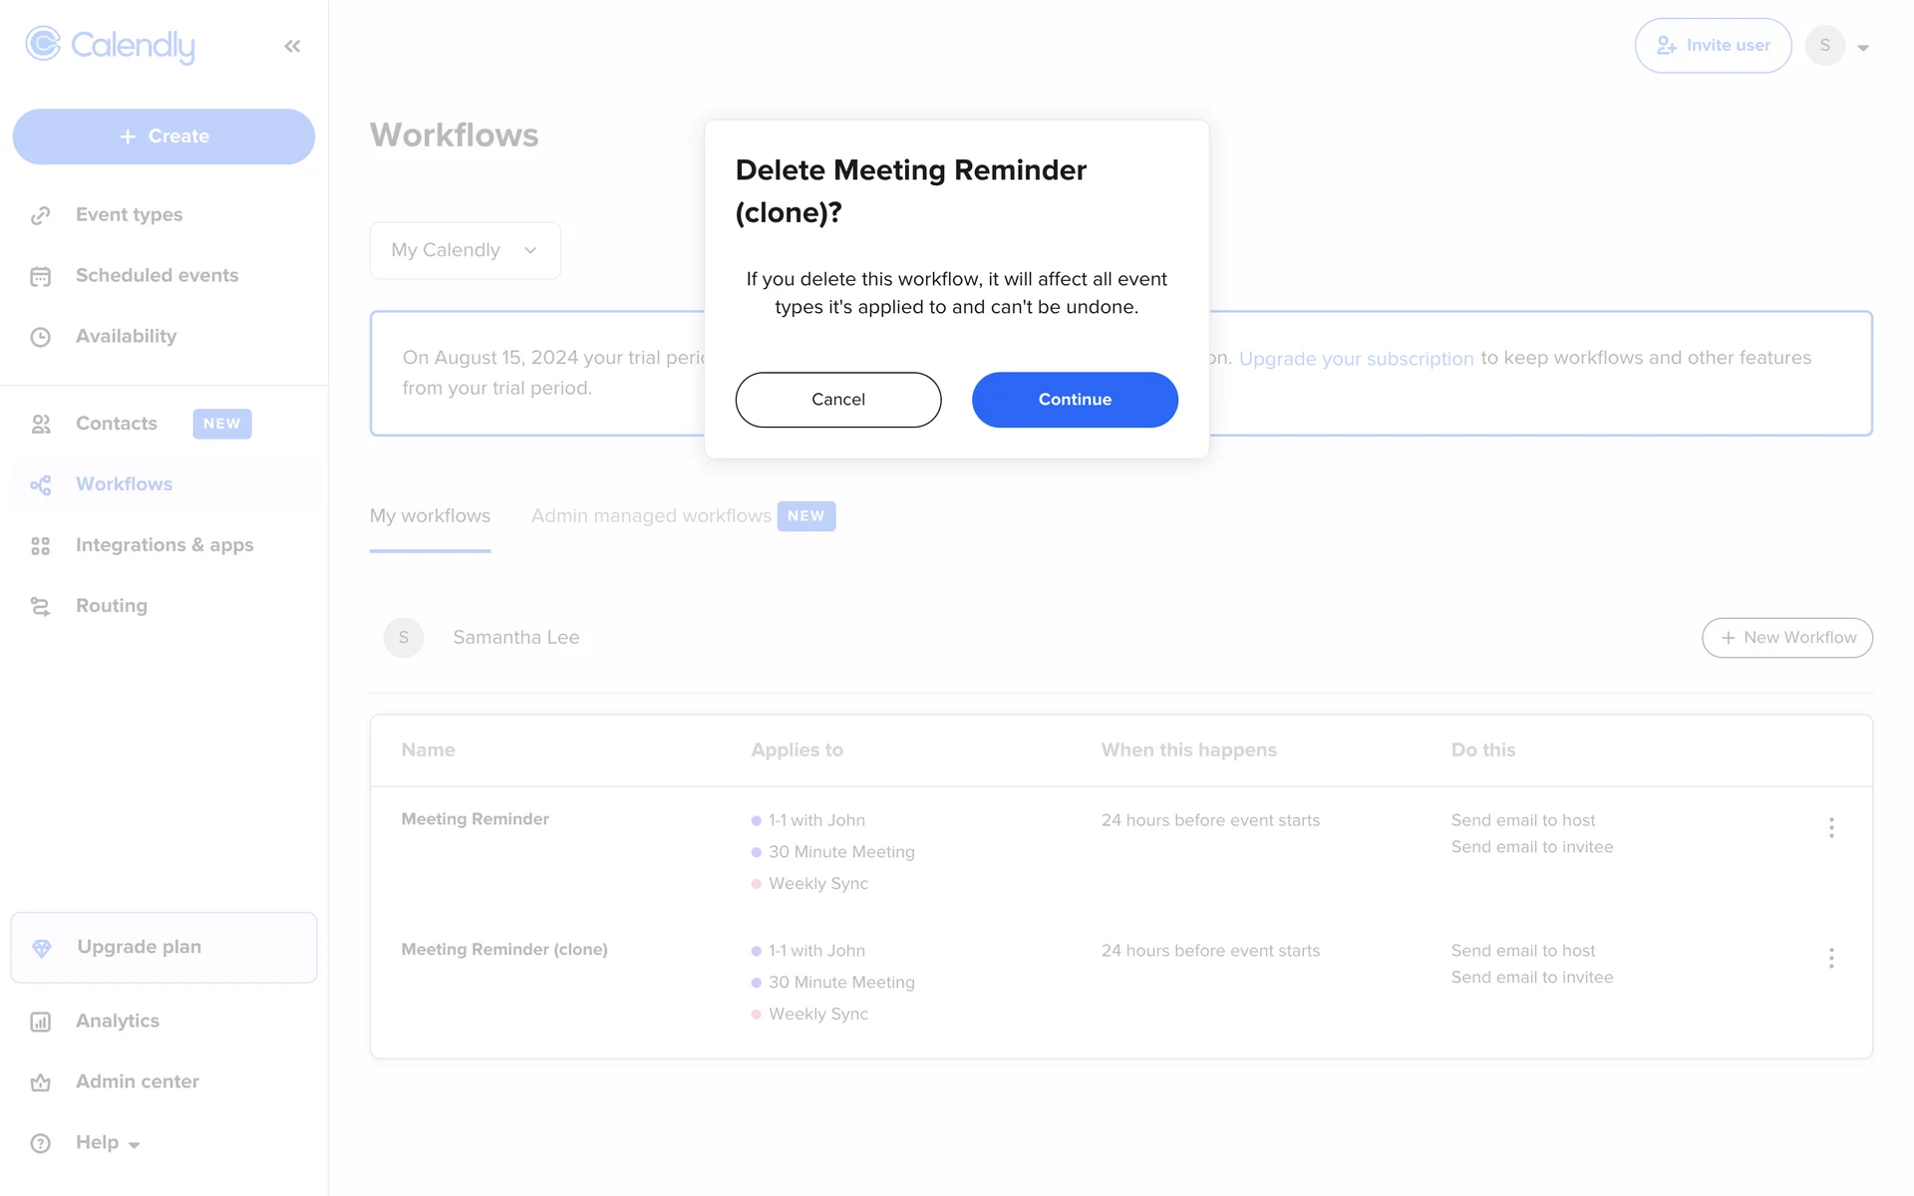Image resolution: width=1914 pixels, height=1196 pixels.
Task: Open Event types link icon
Action: point(40,215)
